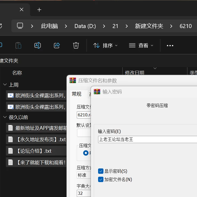Open the 排序 sort dropdown
The width and height of the screenshot is (197, 197).
pos(105,45)
